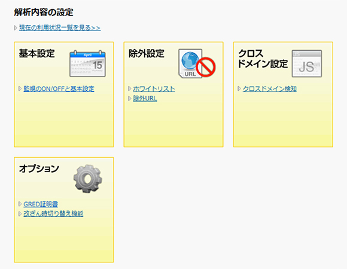Click arrow bullet beside 監視のON/OFFと基本設定

(20, 89)
